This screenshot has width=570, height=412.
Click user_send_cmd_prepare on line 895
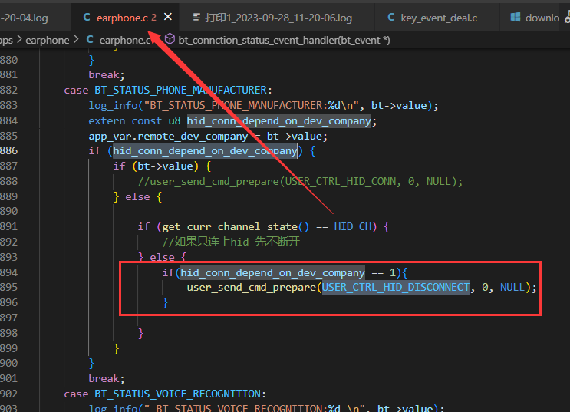(252, 288)
